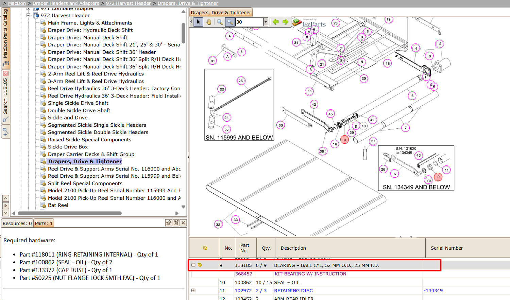This screenshot has height=300, width=510.
Task: Close the details panel
Action: [183, 223]
